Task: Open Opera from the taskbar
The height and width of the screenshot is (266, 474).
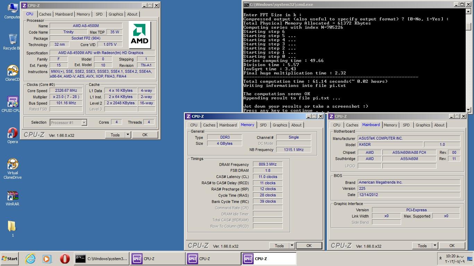Action: (x=65, y=259)
